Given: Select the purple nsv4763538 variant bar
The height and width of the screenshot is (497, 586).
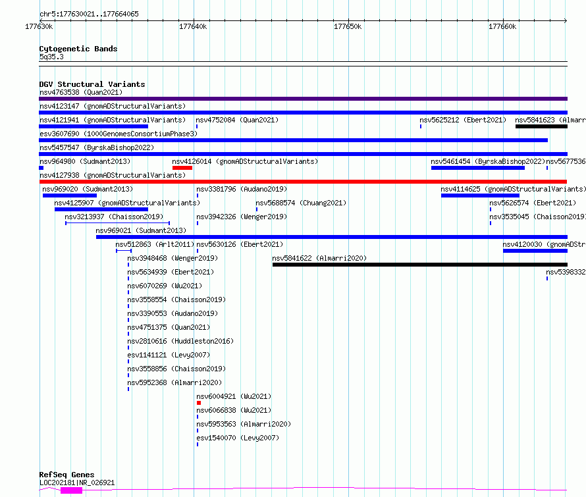Looking at the screenshot, I should click(x=303, y=99).
